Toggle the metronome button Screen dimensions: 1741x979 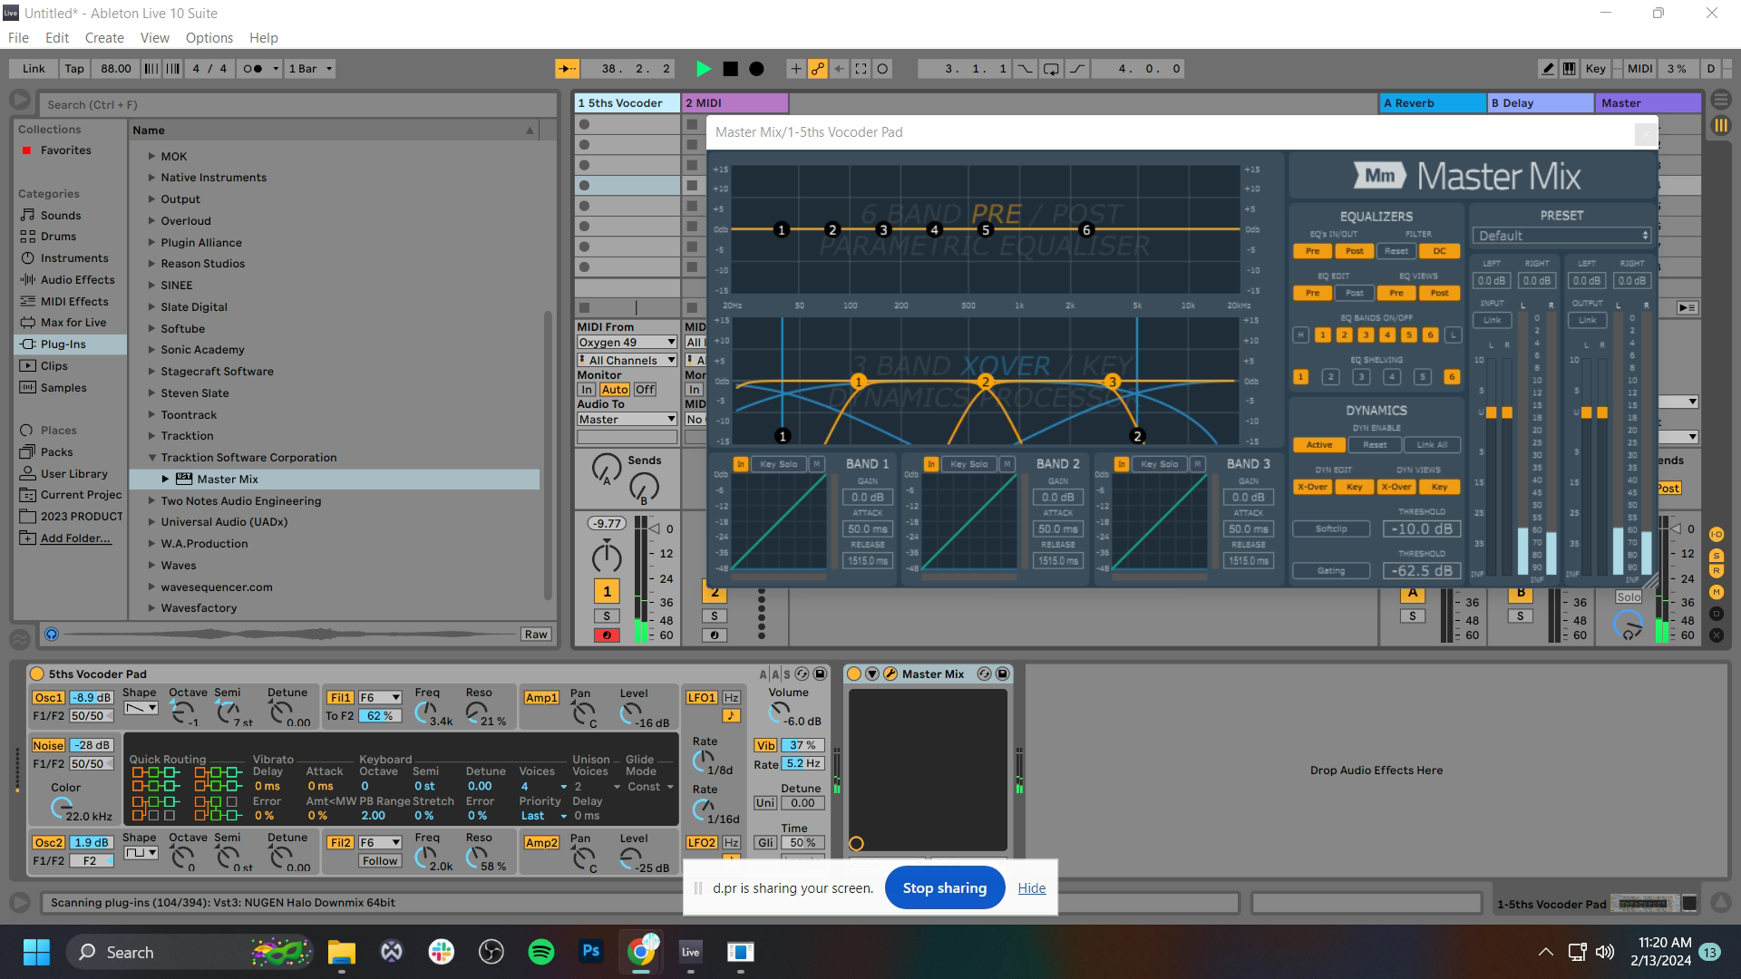point(254,69)
